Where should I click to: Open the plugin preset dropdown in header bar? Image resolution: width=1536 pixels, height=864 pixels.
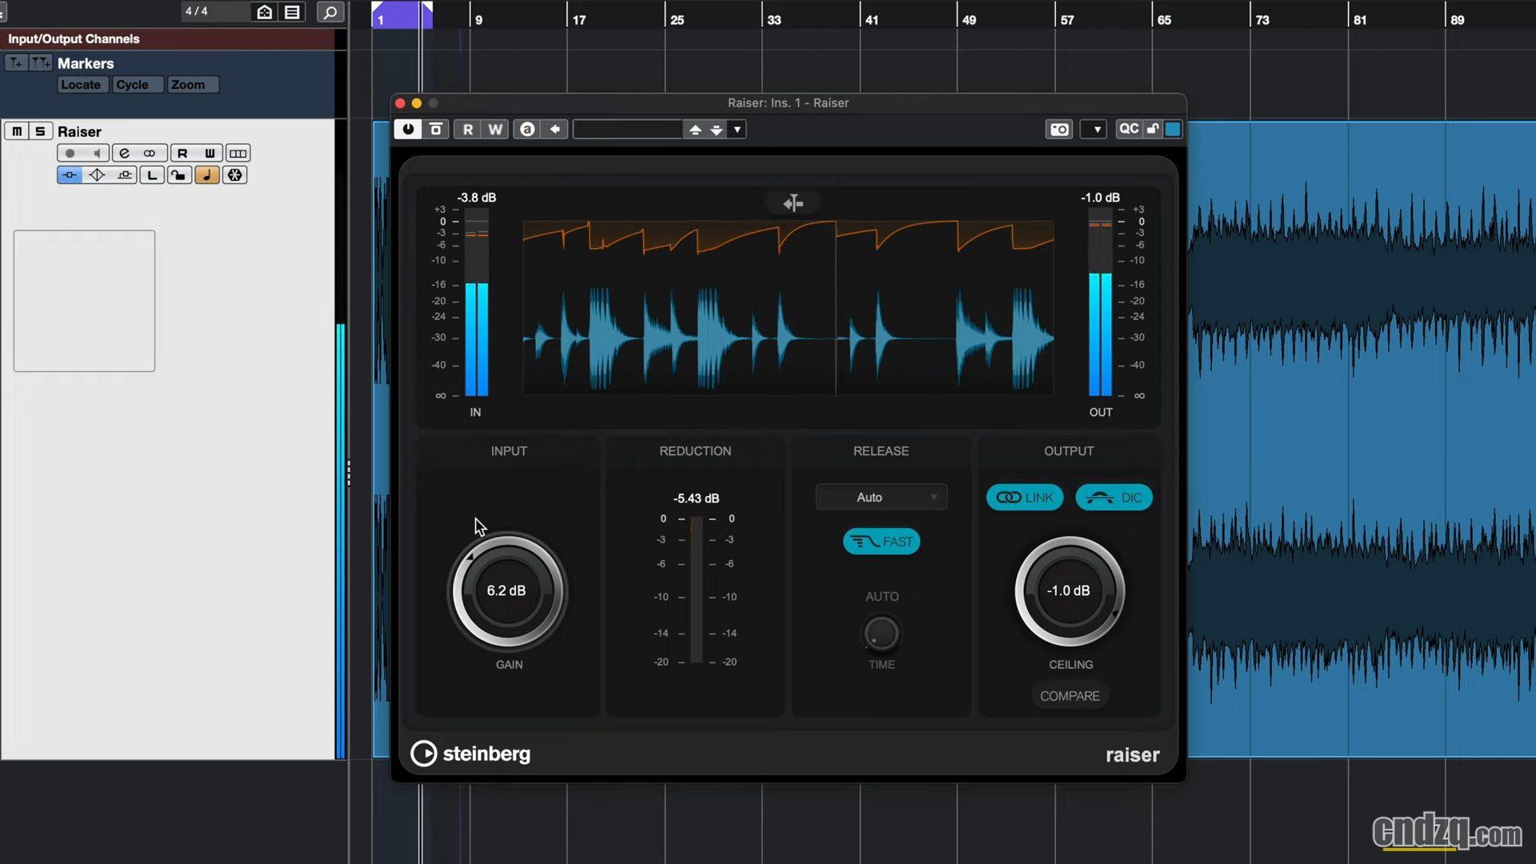point(738,129)
